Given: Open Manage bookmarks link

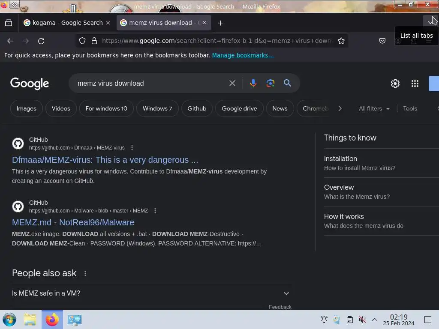Looking at the screenshot, I should (243, 55).
